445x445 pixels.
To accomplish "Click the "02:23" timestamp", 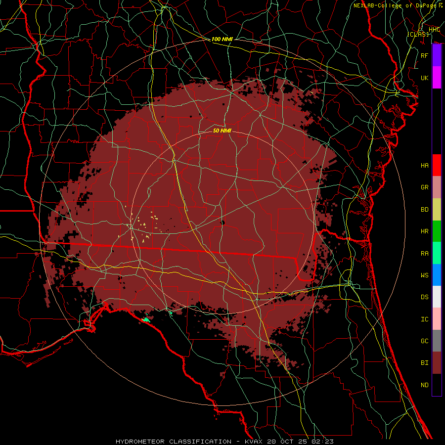I will tap(324, 442).
